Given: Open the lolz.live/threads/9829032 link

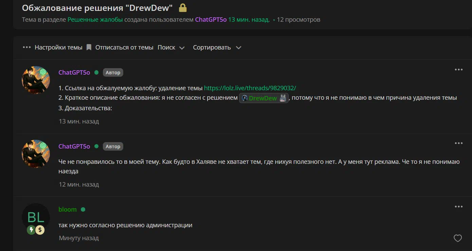Looking at the screenshot, I should tap(250, 88).
